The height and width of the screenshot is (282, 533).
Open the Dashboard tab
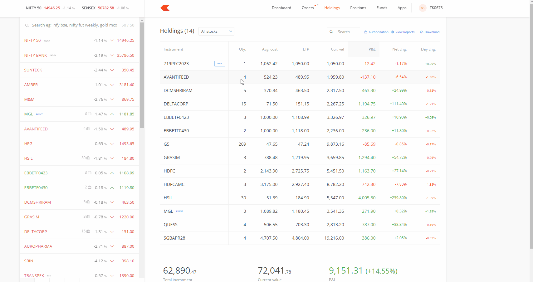tap(281, 8)
